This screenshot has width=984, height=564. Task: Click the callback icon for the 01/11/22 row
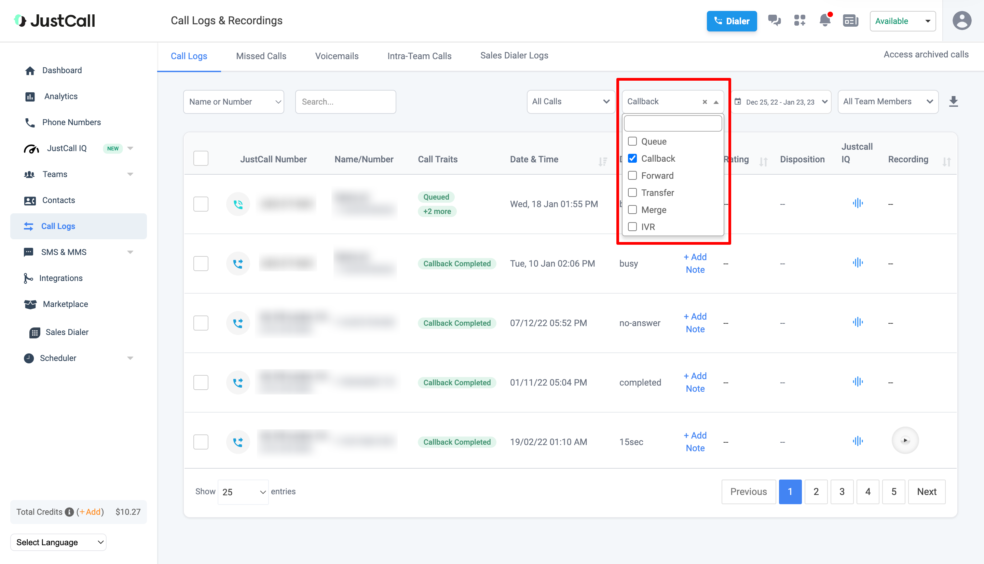(x=238, y=382)
